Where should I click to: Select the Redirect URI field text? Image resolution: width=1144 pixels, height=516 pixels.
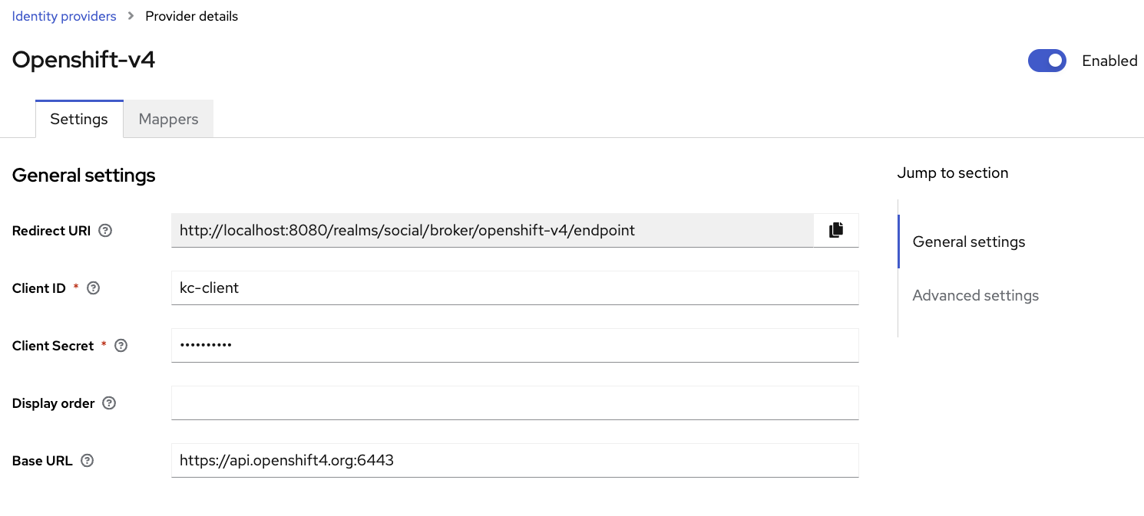[491, 230]
